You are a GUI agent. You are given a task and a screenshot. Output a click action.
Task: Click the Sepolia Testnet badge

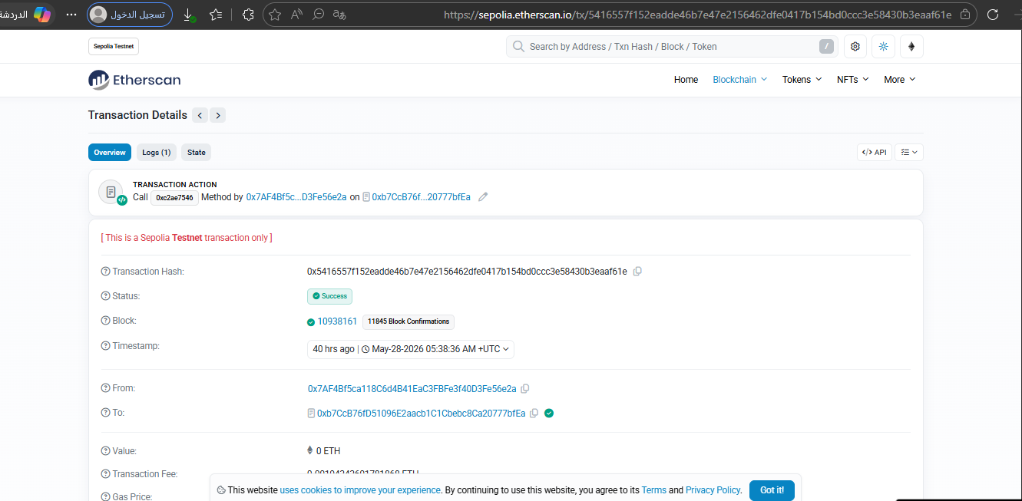(x=114, y=47)
